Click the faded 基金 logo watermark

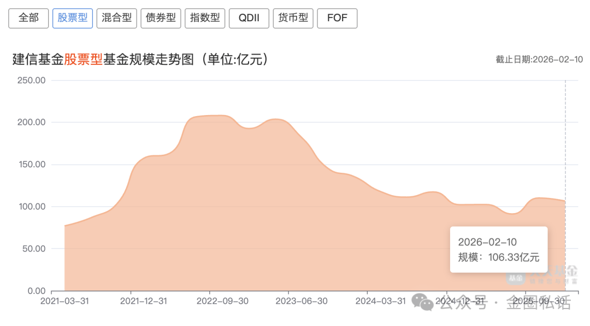tap(515, 279)
